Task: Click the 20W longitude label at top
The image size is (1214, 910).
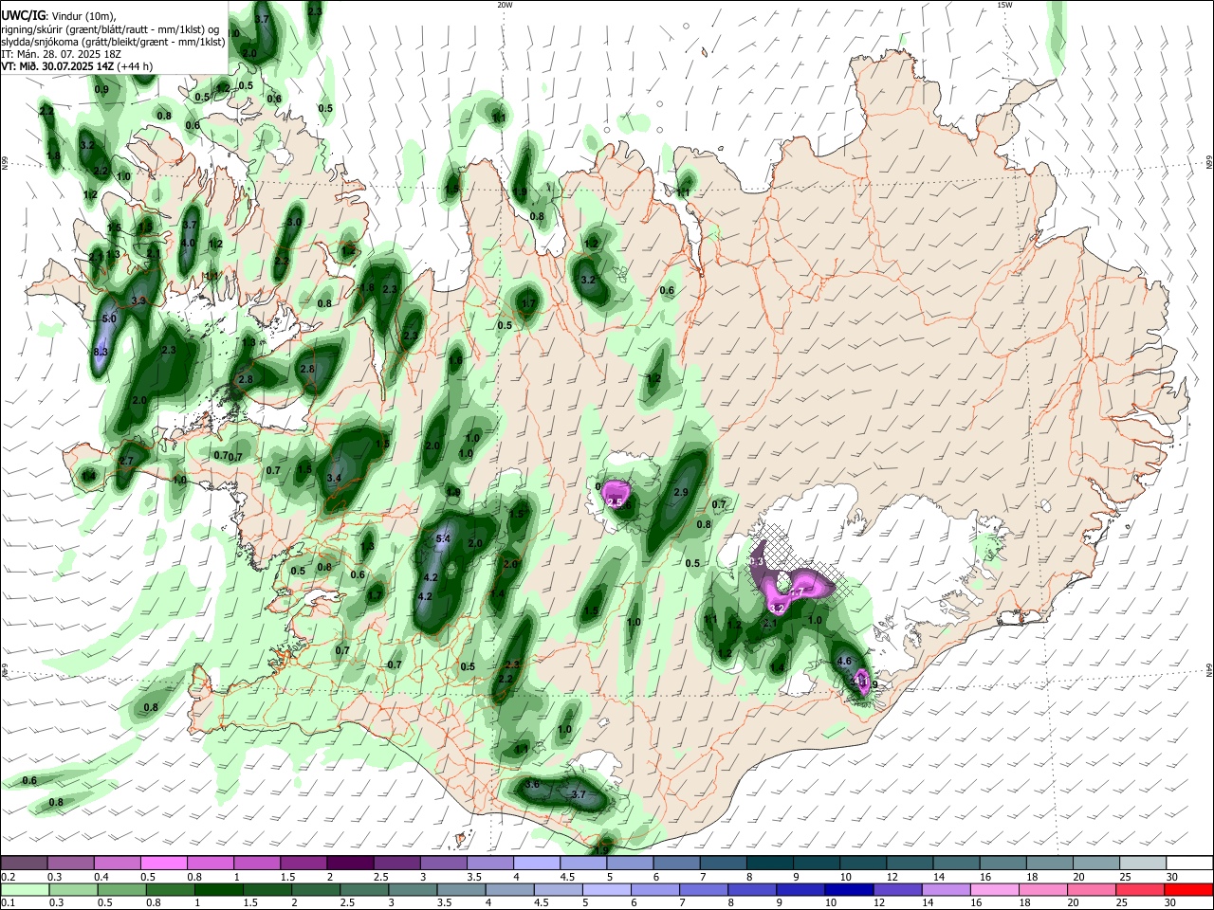Action: click(505, 5)
